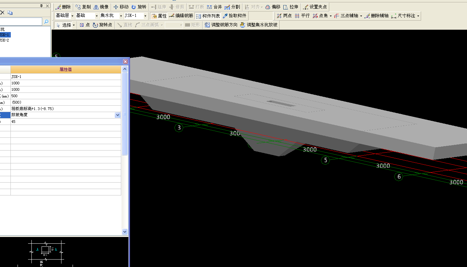The height and width of the screenshot is (267, 467).
Task: Activate the 镜像 mirror tool
Action: click(101, 7)
